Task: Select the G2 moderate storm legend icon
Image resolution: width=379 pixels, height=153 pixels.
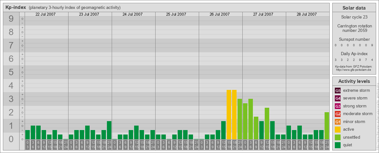Action: [x=338, y=114]
